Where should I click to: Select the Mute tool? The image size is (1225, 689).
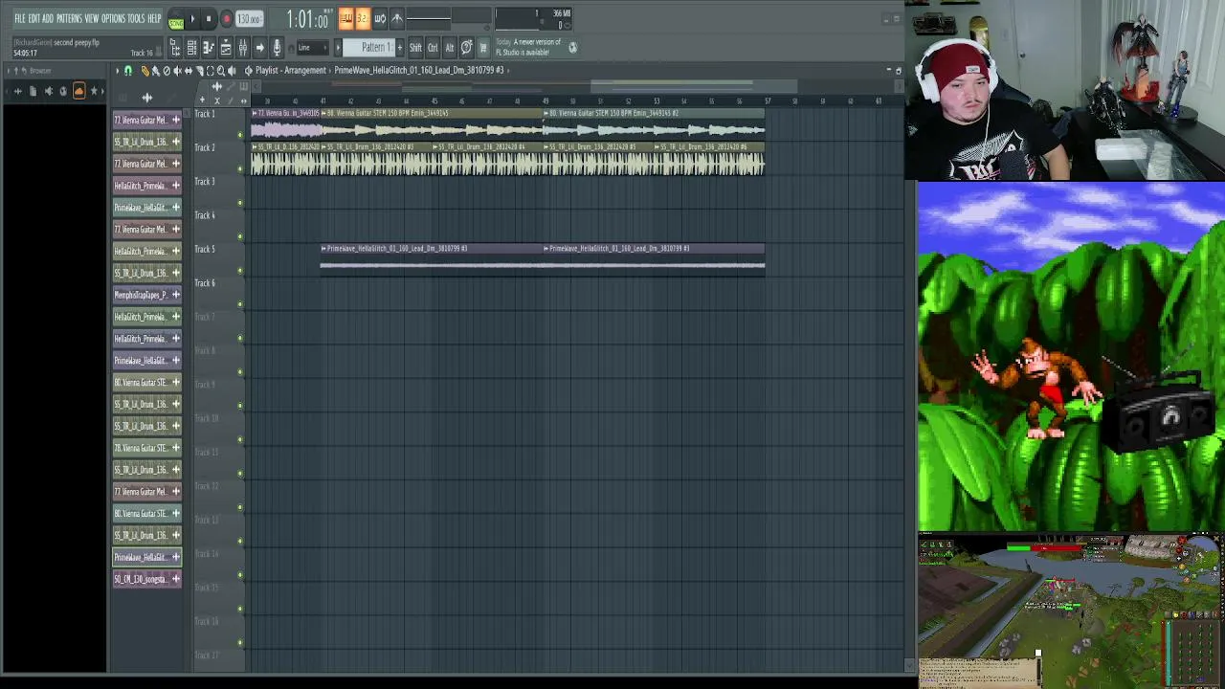click(177, 71)
